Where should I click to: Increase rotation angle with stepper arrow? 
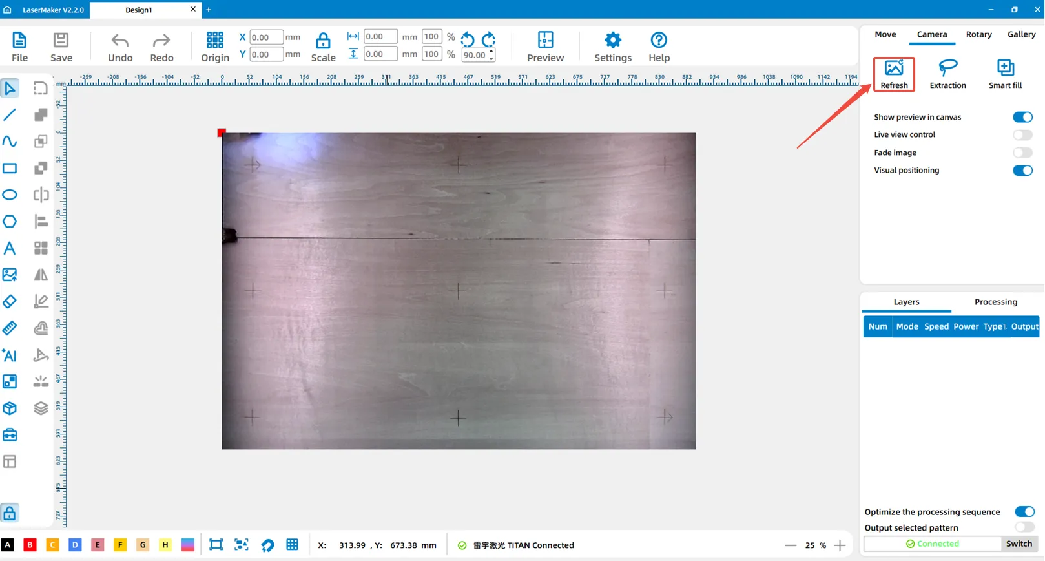pyautogui.click(x=492, y=51)
